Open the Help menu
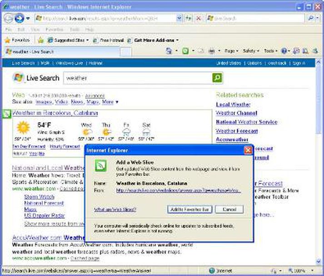324x276 pixels. [90, 30]
